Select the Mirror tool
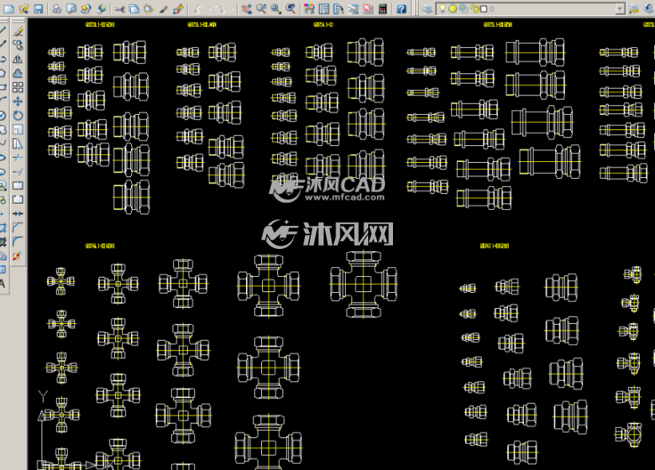This screenshot has height=470, width=655. tap(18, 59)
